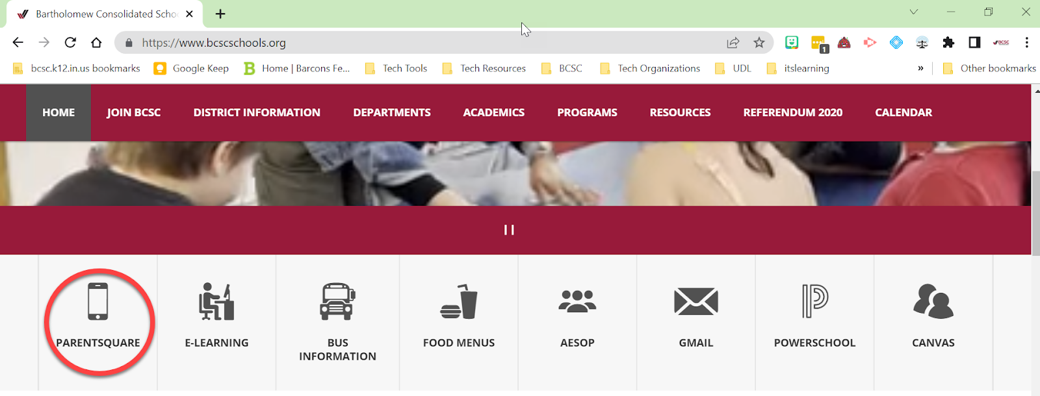The image size is (1040, 396).
Task: Select the Bus Information icon
Action: tap(337, 301)
